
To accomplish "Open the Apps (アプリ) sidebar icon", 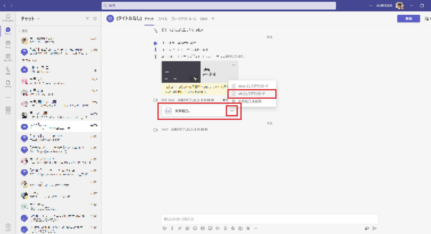I will pos(8,110).
